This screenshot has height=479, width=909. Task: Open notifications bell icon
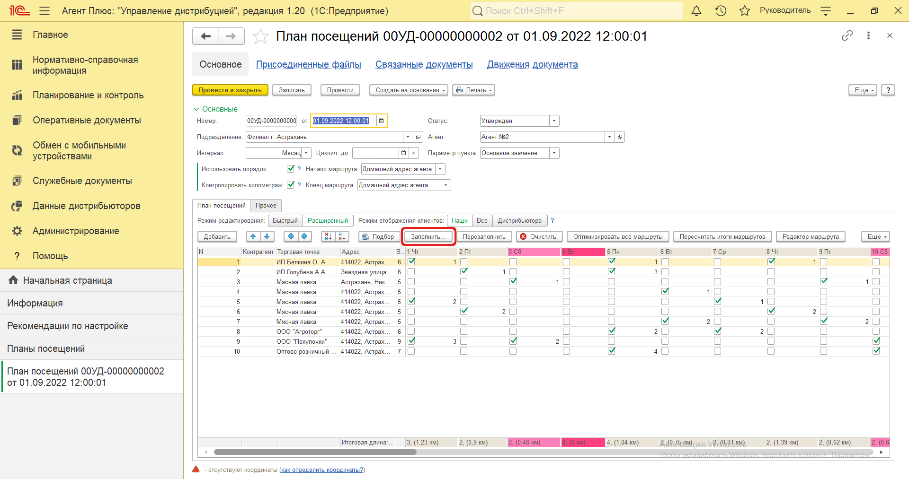pyautogui.click(x=696, y=11)
